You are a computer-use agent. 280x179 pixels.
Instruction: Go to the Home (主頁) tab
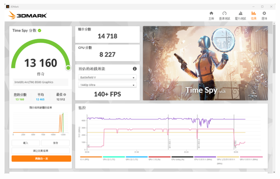point(211,15)
